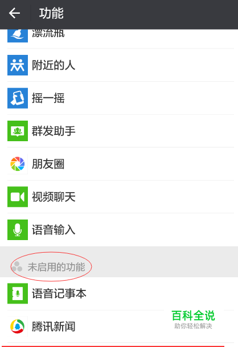Open 群发助手 text label
Viewport: 238px width, 347px height.
click(x=54, y=131)
